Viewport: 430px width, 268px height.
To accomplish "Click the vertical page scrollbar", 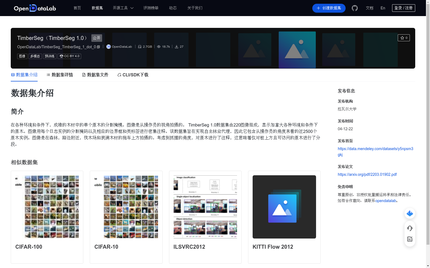I will 428,124.
